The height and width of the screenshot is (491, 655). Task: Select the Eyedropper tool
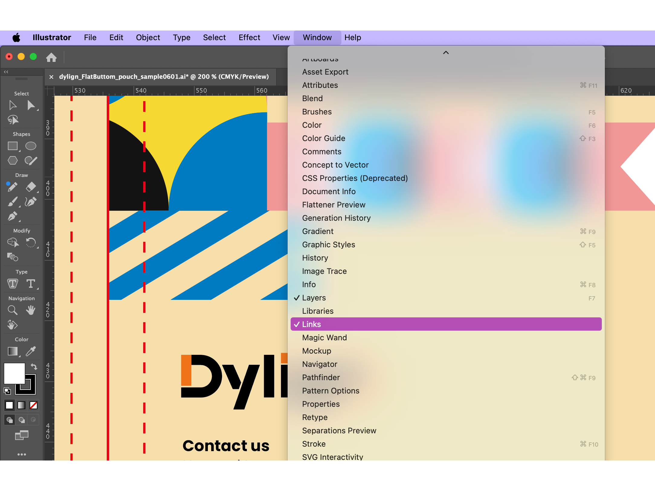[31, 351]
